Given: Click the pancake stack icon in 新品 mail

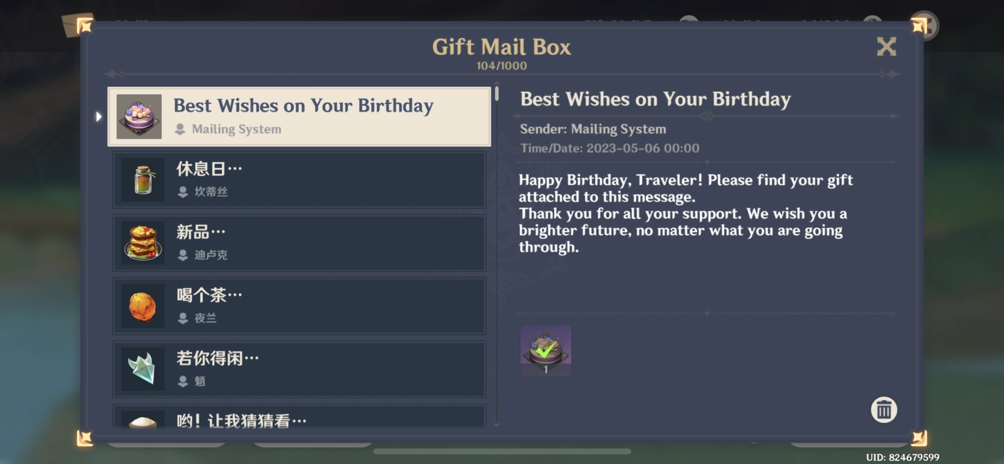Looking at the screenshot, I should (x=143, y=243).
